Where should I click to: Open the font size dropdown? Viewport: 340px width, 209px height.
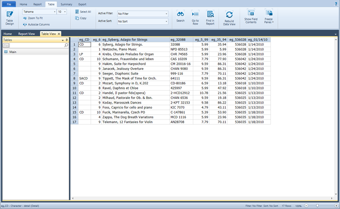(x=65, y=12)
